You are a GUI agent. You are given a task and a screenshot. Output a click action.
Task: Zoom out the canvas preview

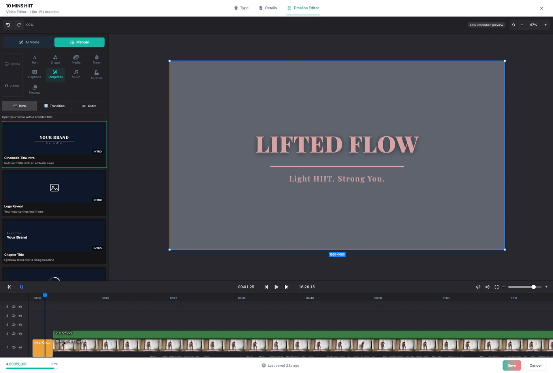(522, 25)
